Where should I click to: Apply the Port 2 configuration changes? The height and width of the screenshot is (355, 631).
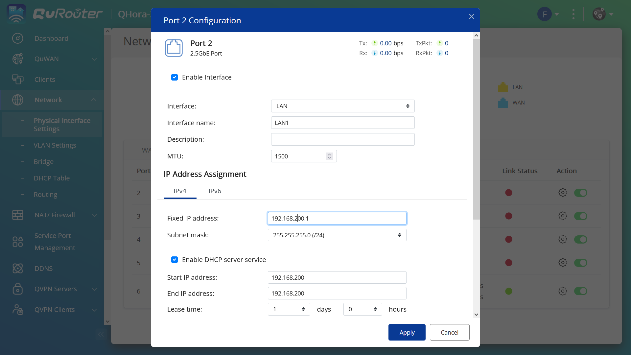407,332
